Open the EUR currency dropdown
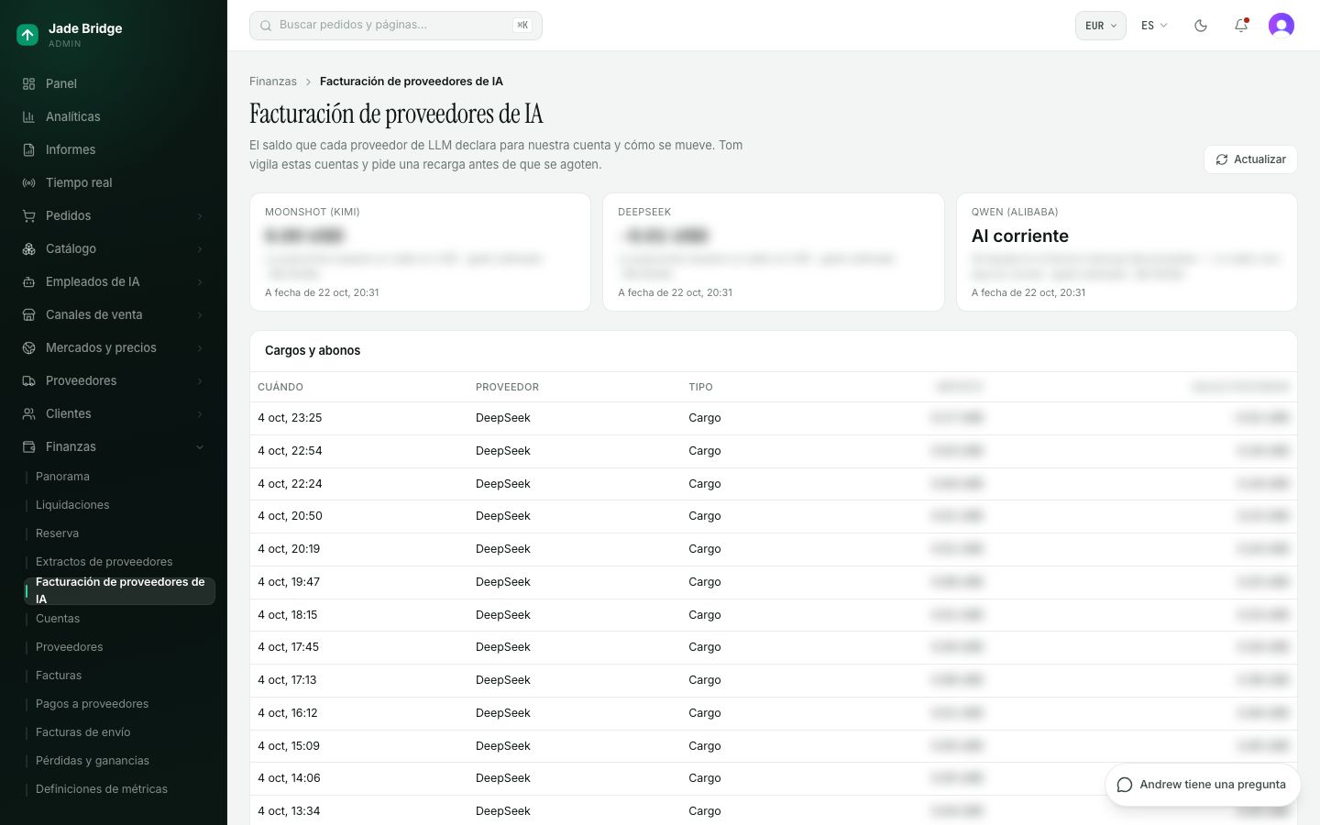 (x=1100, y=26)
